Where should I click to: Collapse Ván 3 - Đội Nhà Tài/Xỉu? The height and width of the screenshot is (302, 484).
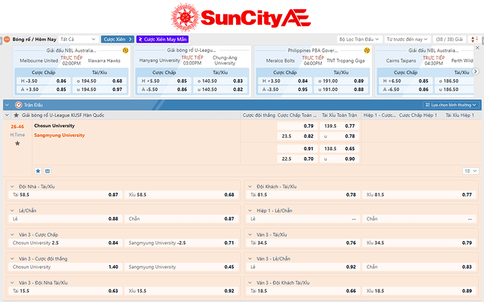pyautogui.click(x=12, y=283)
